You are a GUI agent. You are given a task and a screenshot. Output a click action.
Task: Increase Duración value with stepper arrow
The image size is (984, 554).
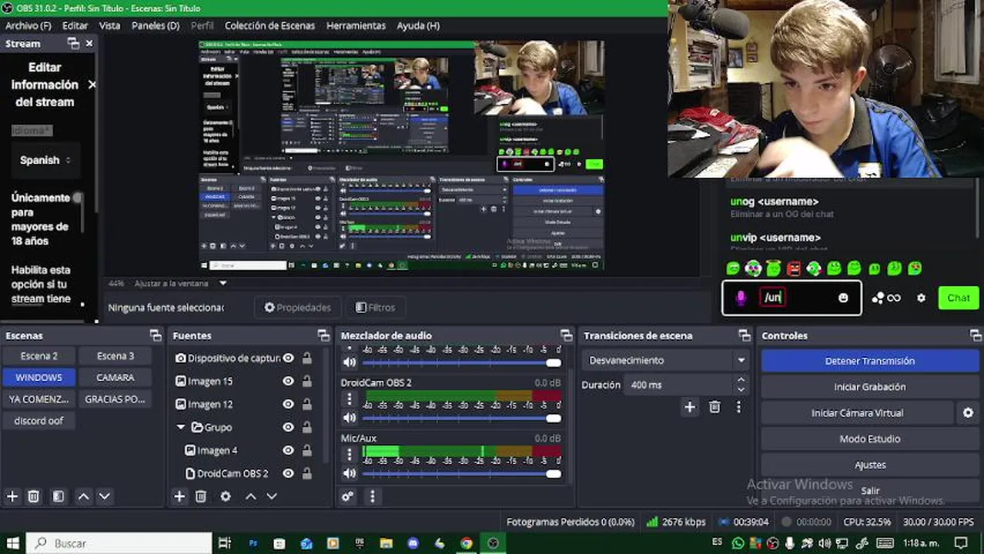[741, 380]
